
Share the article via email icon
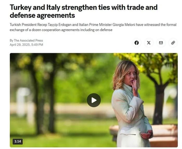161,43
